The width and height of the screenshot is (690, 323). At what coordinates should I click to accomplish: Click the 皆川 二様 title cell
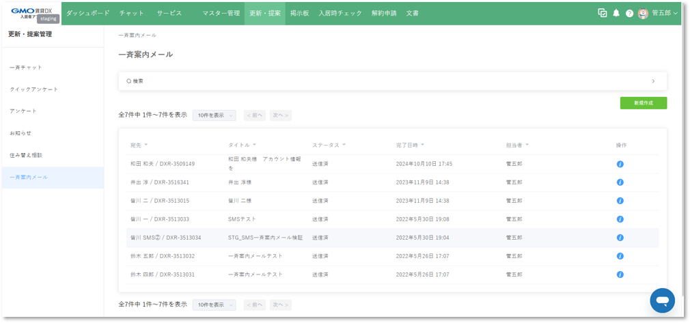240,201
